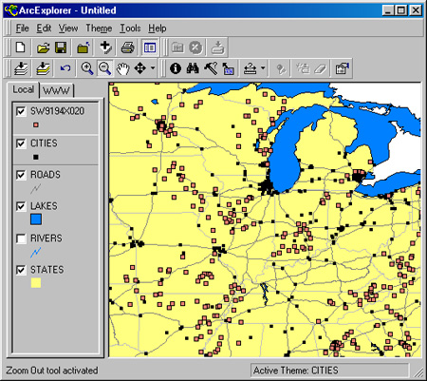Select the SW9194X020 theme name
The height and width of the screenshot is (381, 427).
click(57, 111)
